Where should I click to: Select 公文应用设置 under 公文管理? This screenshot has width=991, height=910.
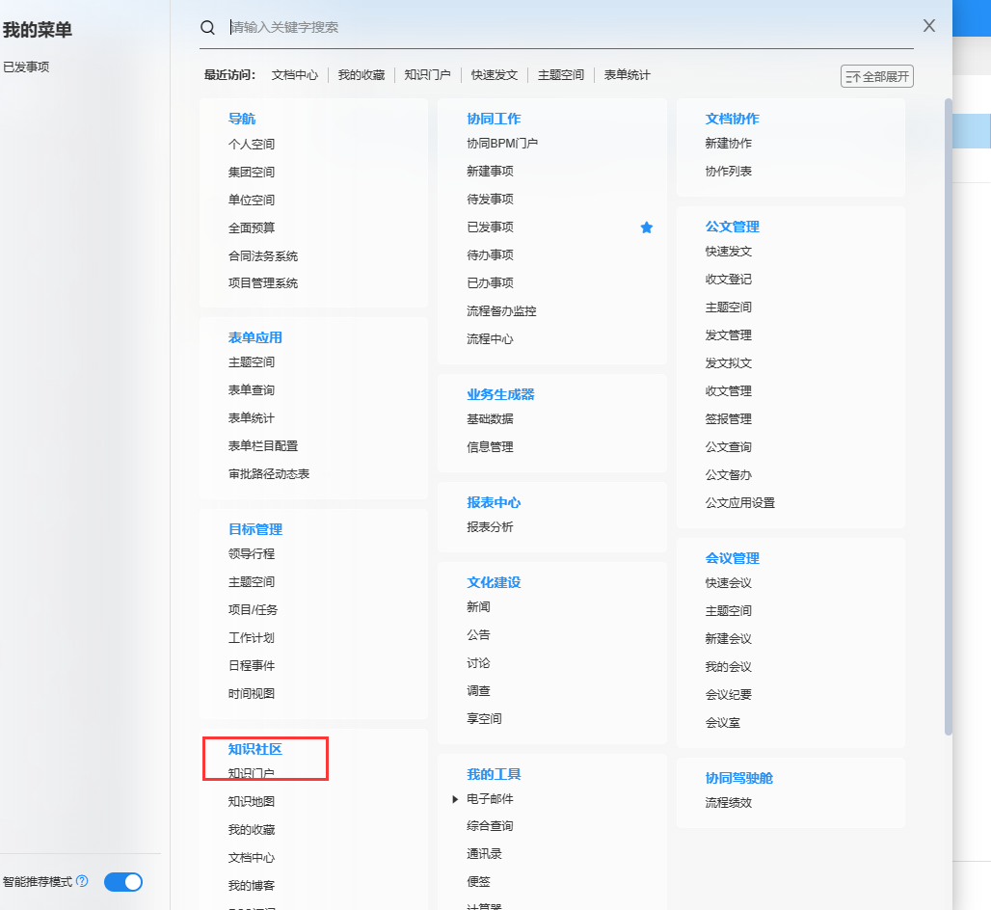pos(739,503)
